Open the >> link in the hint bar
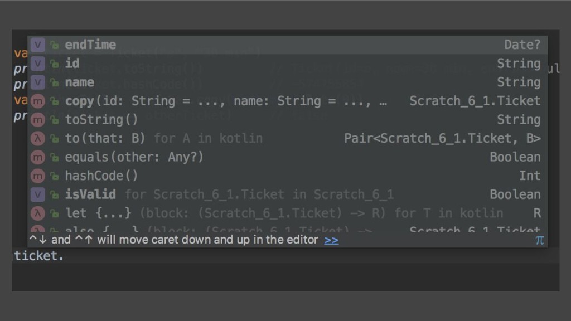The image size is (571, 321). [331, 240]
